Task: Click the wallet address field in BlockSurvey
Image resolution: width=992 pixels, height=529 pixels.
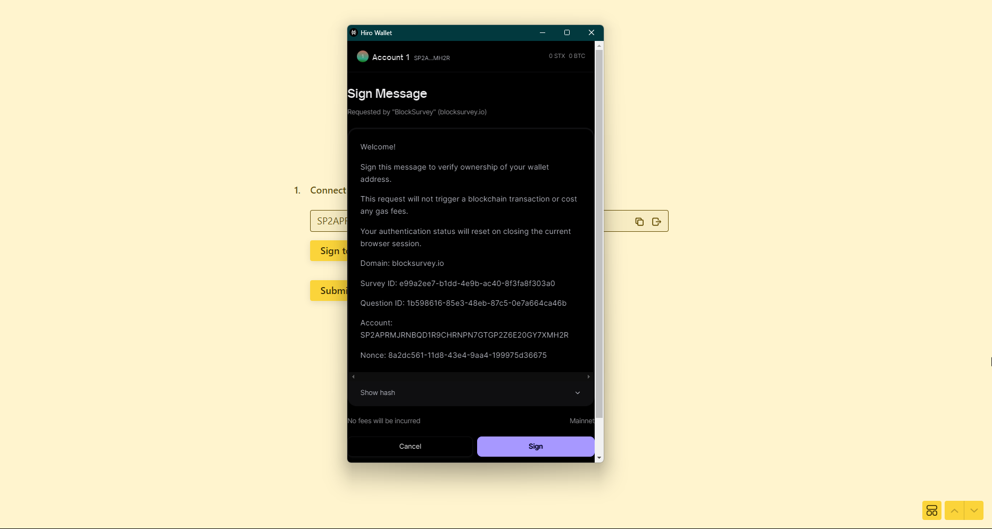Action: click(489, 221)
